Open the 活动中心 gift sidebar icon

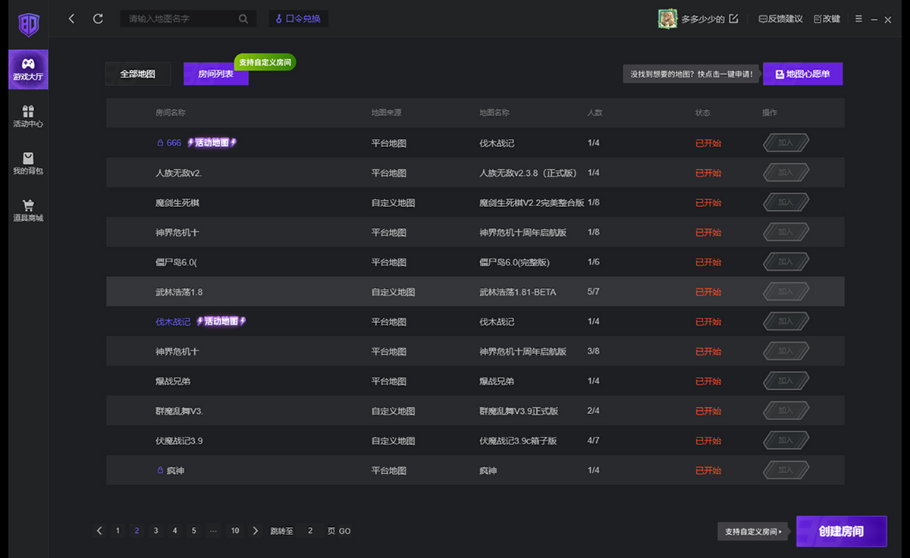coord(28,116)
